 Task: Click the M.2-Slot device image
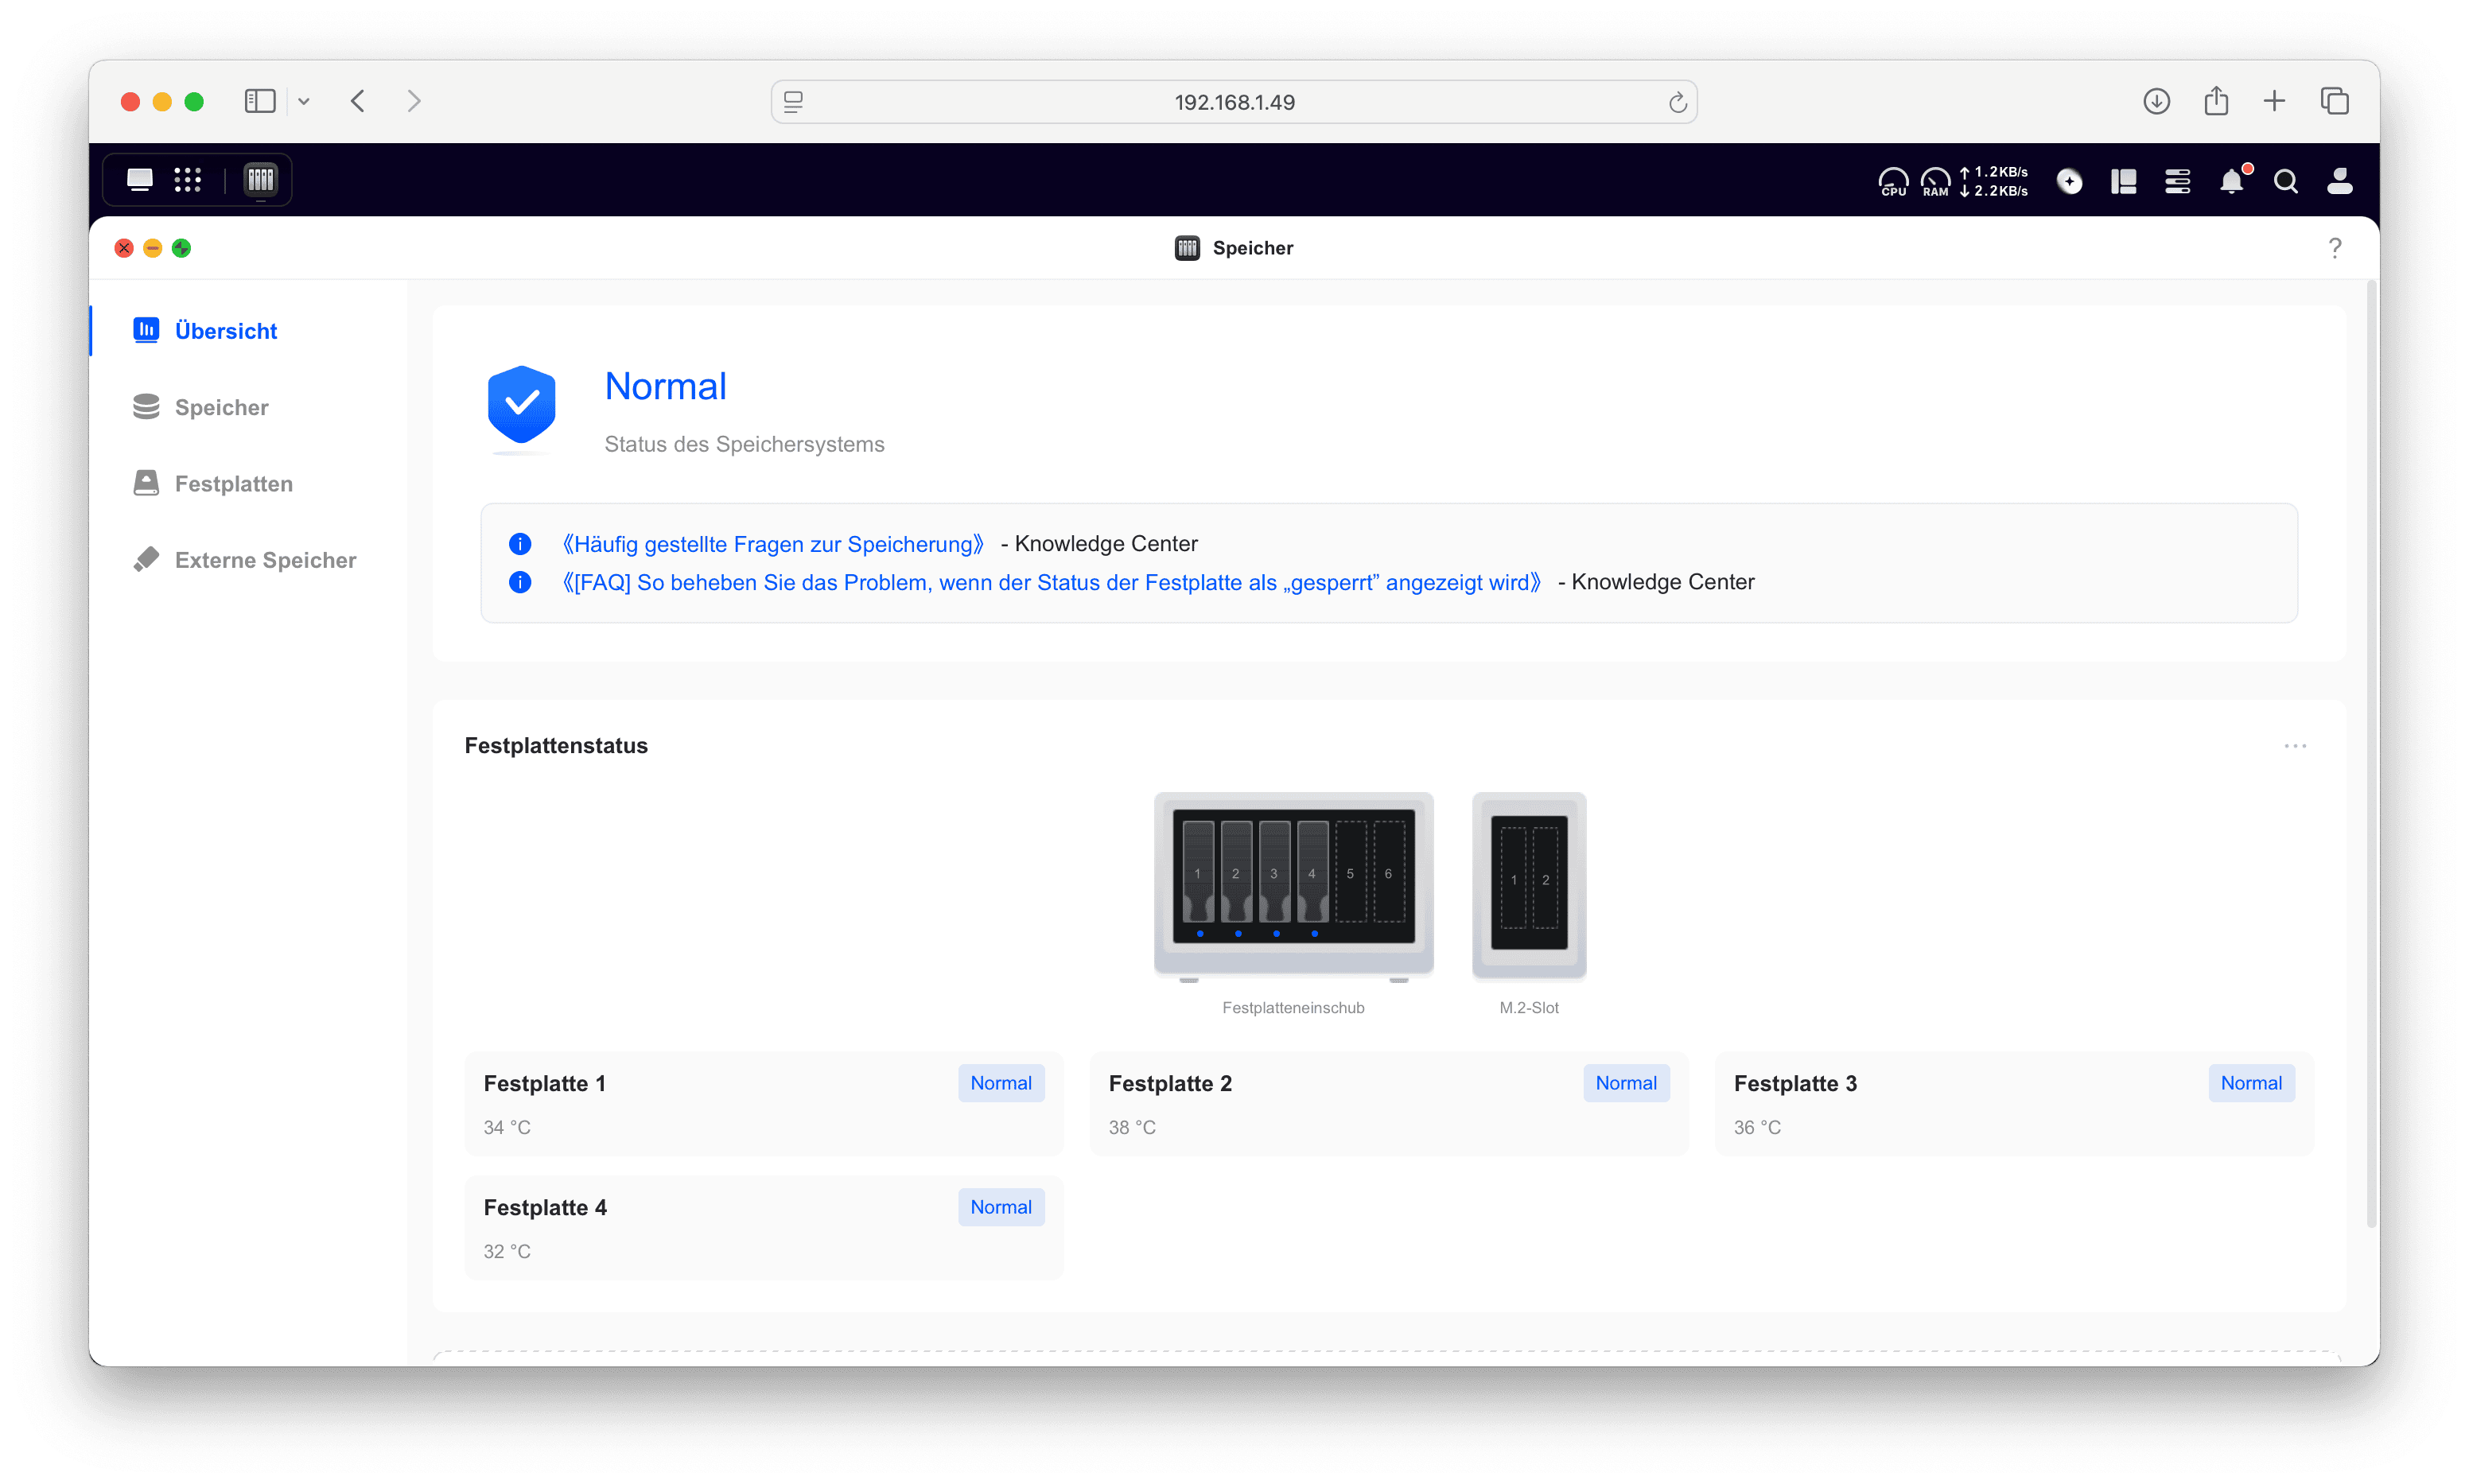(1528, 884)
